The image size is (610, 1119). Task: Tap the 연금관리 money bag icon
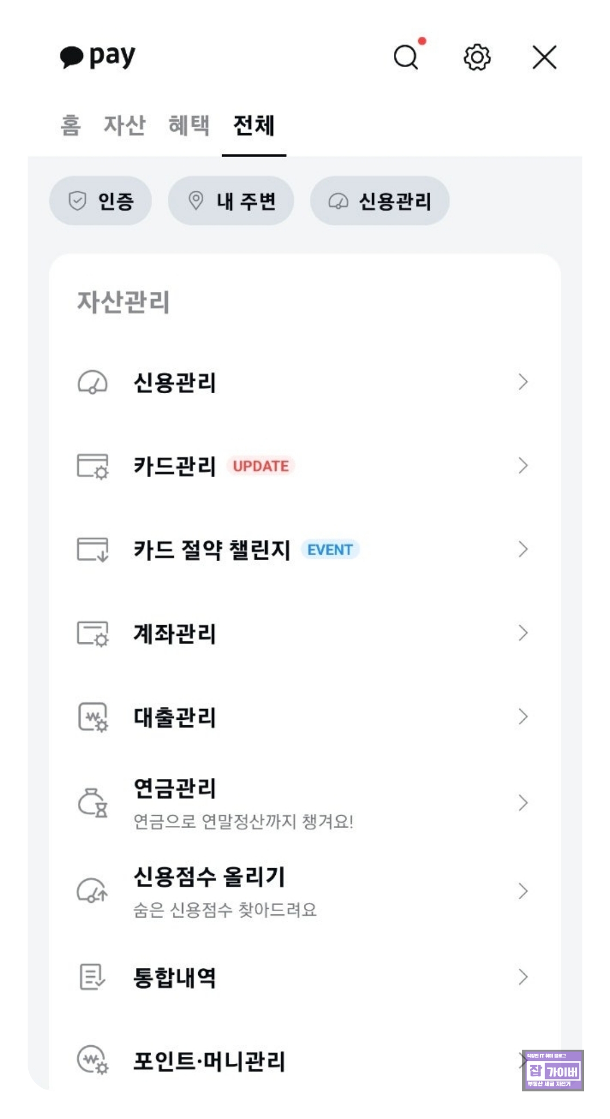pyautogui.click(x=93, y=803)
